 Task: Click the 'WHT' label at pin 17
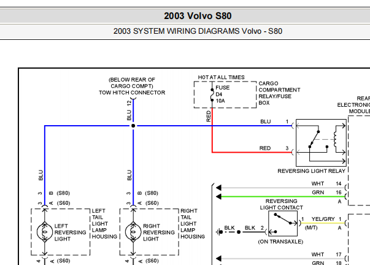pos(318,255)
